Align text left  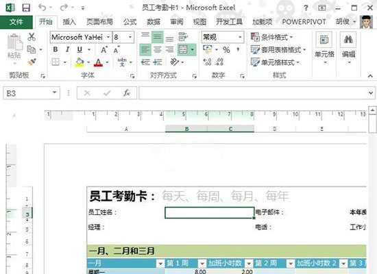point(145,49)
